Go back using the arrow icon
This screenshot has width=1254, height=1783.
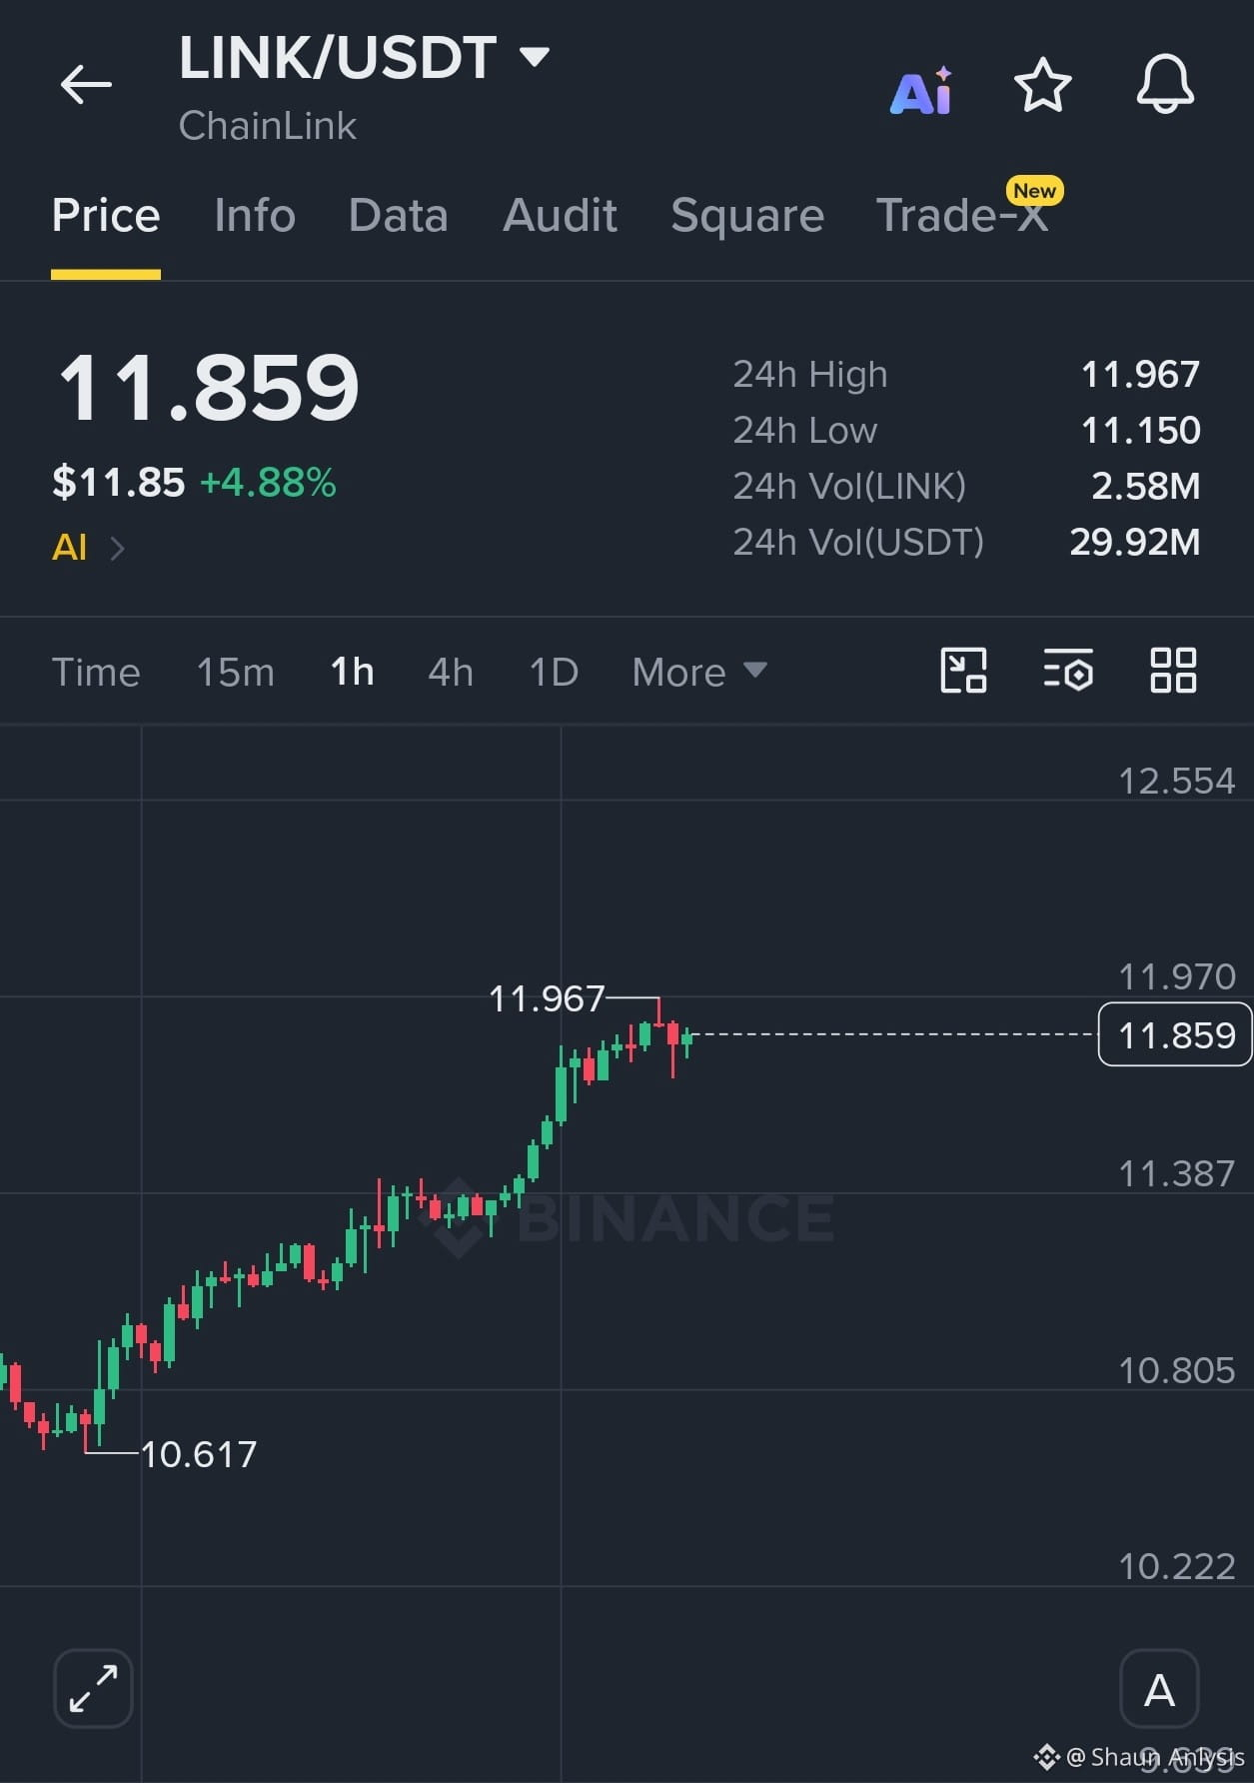tap(86, 84)
